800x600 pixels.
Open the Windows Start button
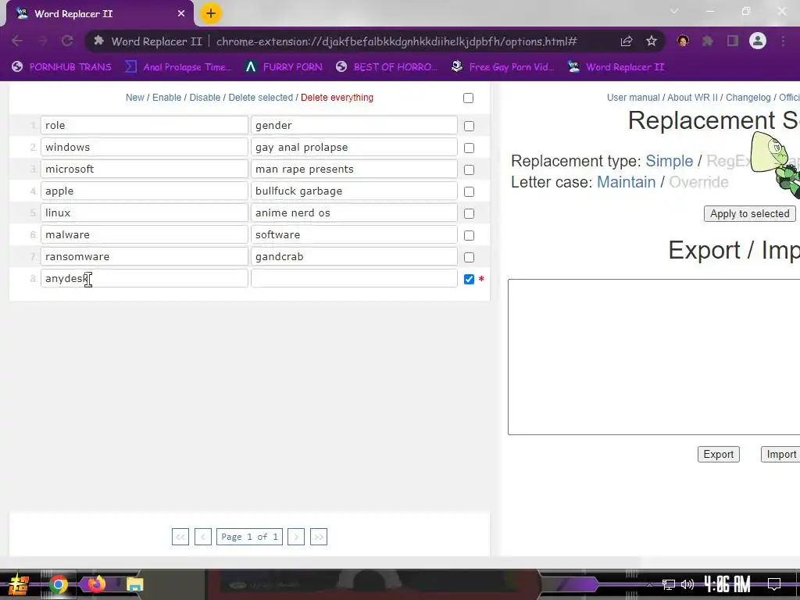(18, 584)
